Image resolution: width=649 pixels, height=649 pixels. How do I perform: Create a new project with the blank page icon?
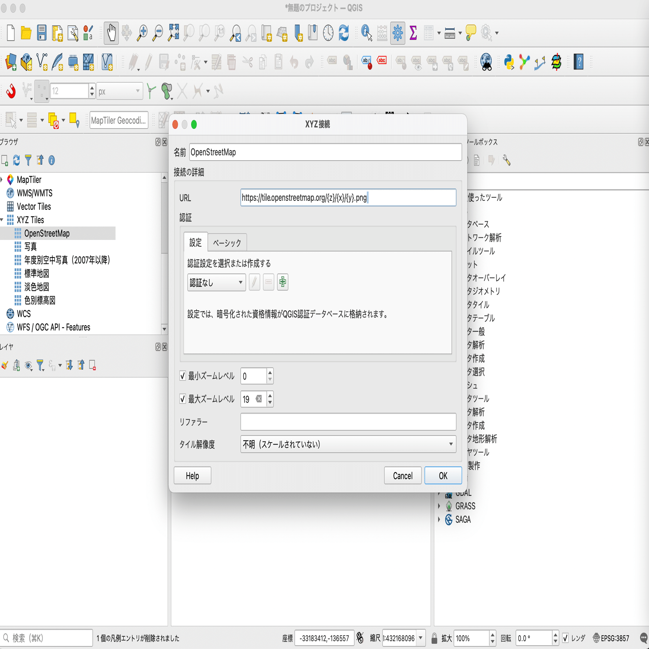click(11, 33)
